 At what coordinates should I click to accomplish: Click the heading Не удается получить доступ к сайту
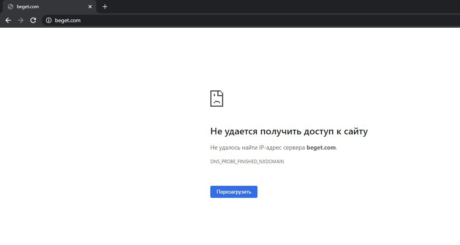click(x=289, y=131)
